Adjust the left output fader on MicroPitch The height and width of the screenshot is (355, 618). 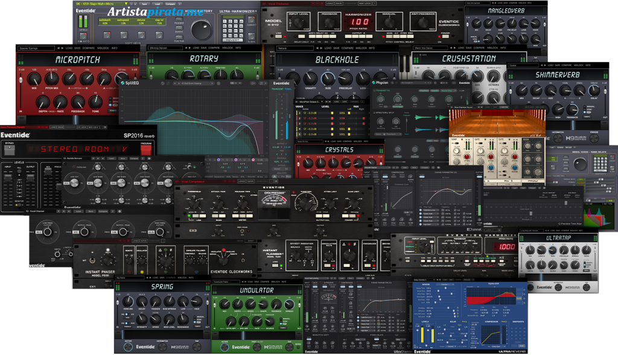21,80
